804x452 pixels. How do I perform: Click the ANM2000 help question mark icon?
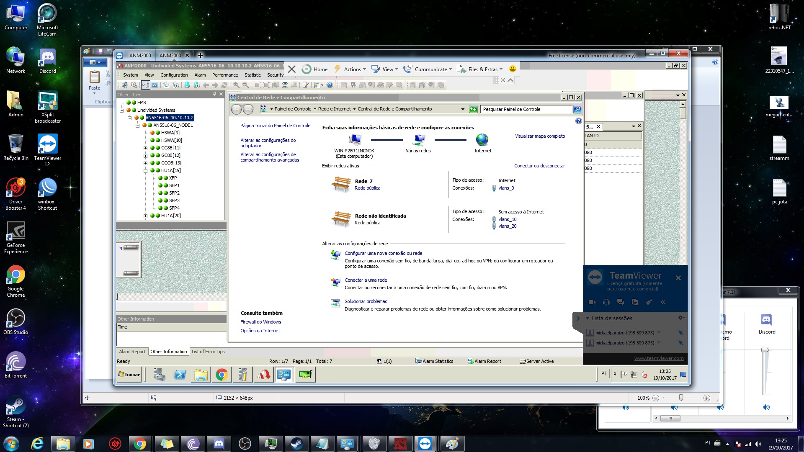pyautogui.click(x=330, y=85)
